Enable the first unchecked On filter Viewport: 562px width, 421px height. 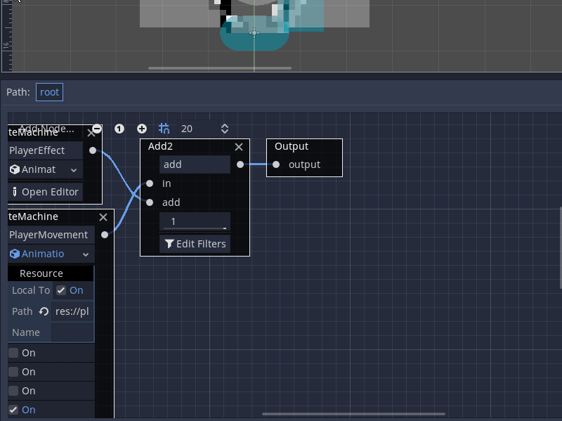pyautogui.click(x=13, y=352)
